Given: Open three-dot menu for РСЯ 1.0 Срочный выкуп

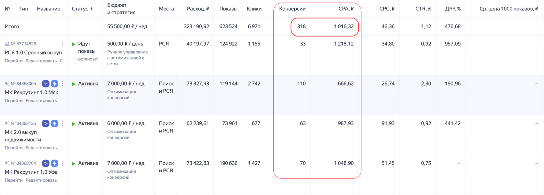Looking at the screenshot, I should (x=62, y=44).
